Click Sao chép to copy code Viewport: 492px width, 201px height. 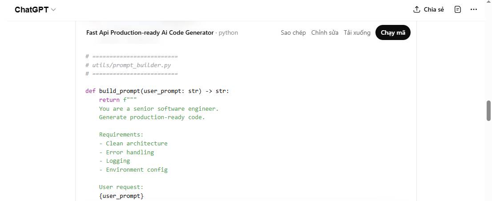pyautogui.click(x=293, y=33)
